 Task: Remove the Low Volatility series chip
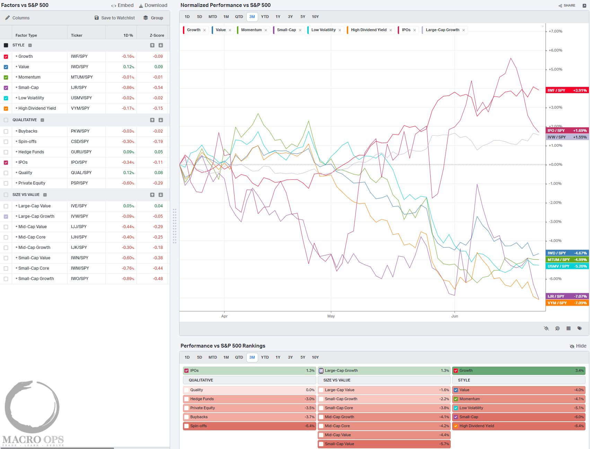click(340, 30)
